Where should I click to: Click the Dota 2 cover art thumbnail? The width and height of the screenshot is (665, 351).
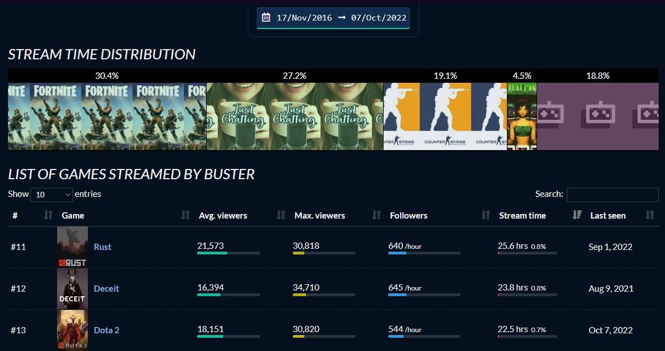point(72,330)
